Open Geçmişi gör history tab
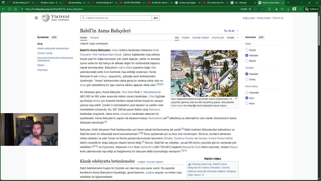Viewport: 321px width, 181px height. 218,37
